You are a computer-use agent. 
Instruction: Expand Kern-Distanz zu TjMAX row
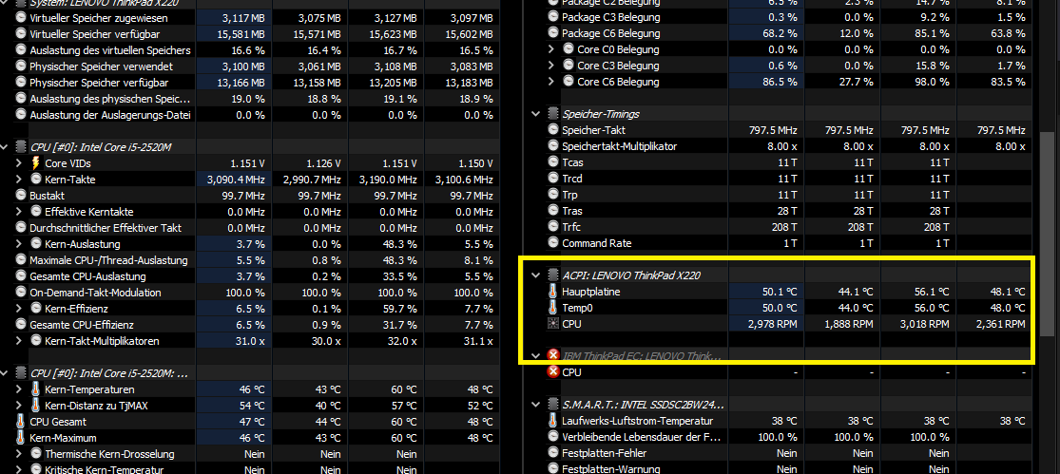tap(19, 406)
